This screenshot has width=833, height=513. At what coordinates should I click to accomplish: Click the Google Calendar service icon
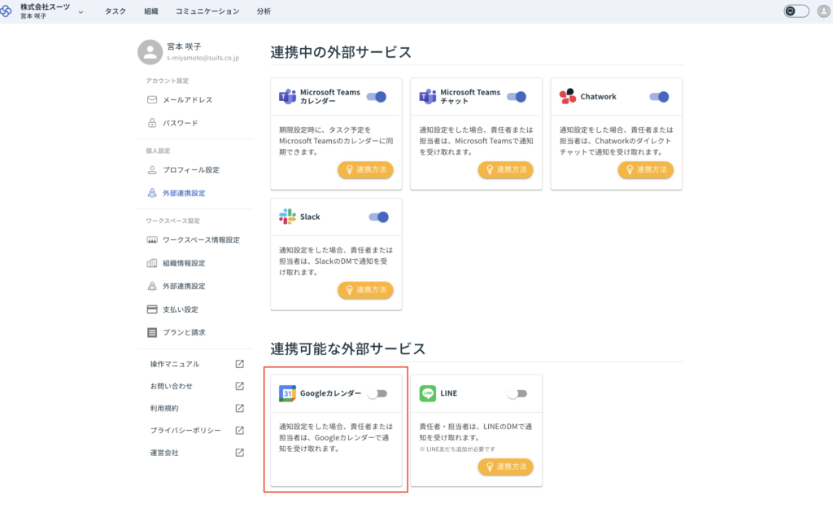[287, 393]
